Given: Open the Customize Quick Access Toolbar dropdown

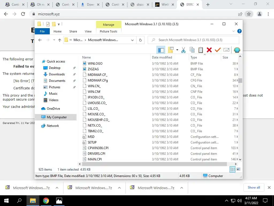Looking at the screenshot, I should coord(59,24).
